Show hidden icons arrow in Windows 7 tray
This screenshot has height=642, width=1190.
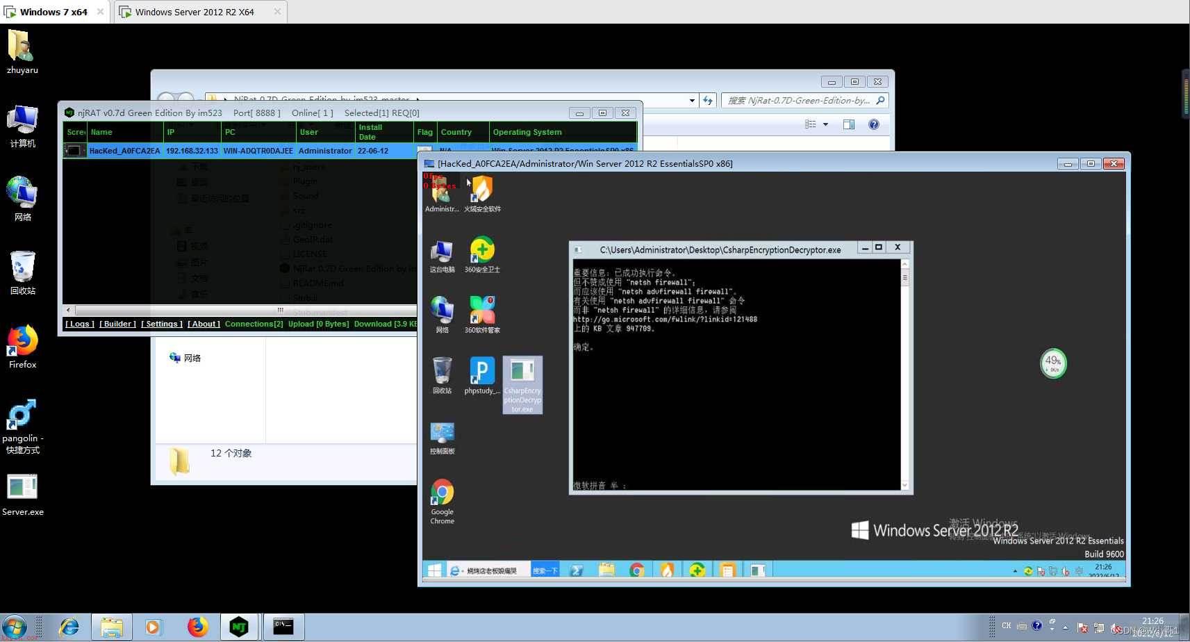pos(1065,627)
